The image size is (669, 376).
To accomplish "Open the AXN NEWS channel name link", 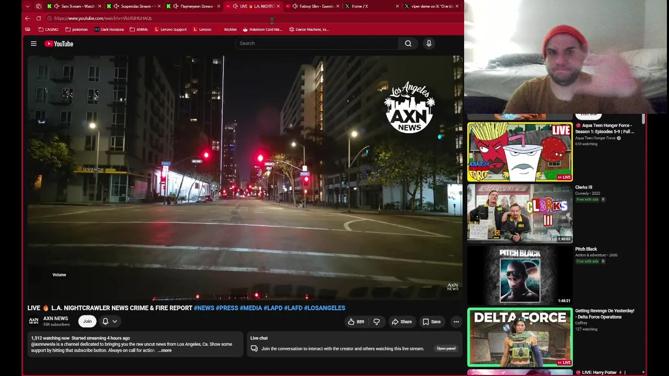I will point(55,319).
